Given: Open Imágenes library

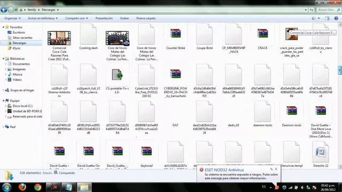Looking at the screenshot, I should pyautogui.click(x=19, y=69).
